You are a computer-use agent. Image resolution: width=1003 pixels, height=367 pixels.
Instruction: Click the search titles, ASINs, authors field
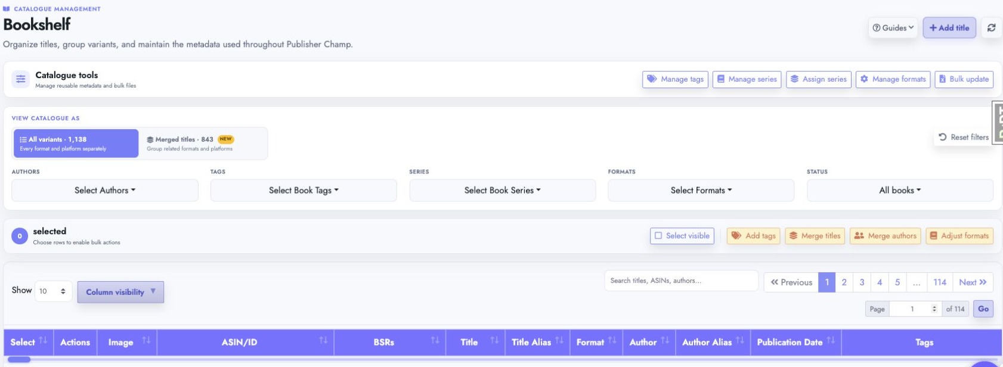681,281
